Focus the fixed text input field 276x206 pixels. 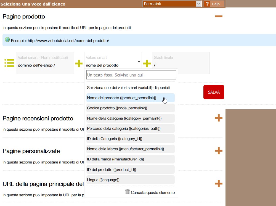click(x=131, y=75)
